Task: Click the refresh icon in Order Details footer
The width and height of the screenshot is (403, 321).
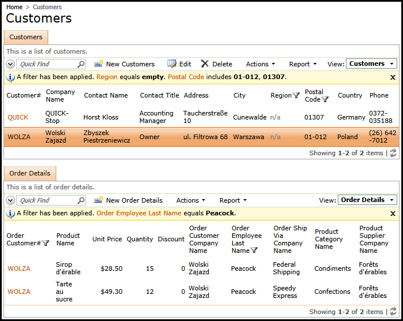Action: click(393, 312)
